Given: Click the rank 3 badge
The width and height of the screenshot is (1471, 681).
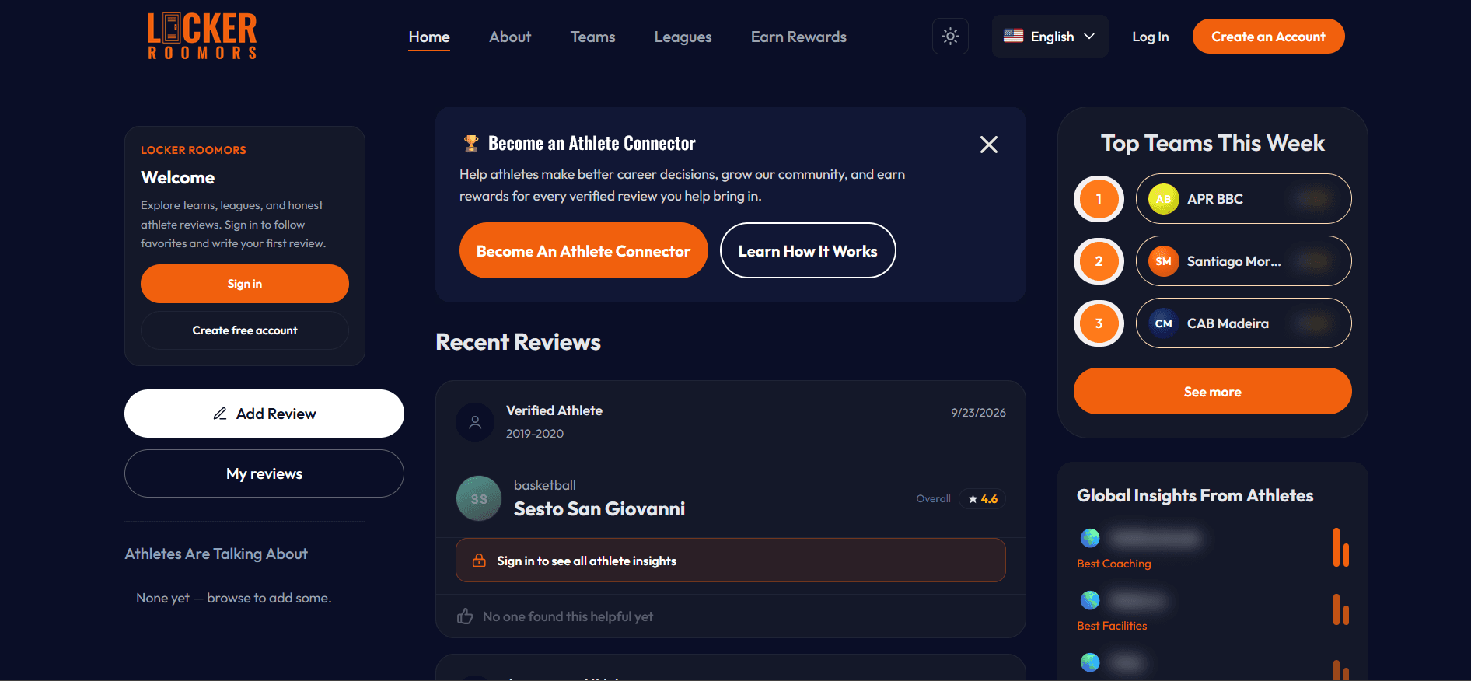Looking at the screenshot, I should [x=1099, y=323].
